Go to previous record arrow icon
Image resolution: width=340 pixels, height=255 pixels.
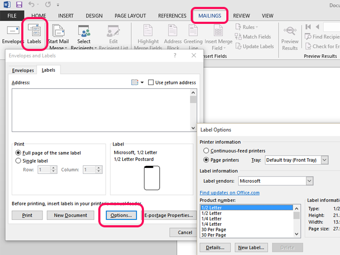pyautogui.click(x=318, y=27)
